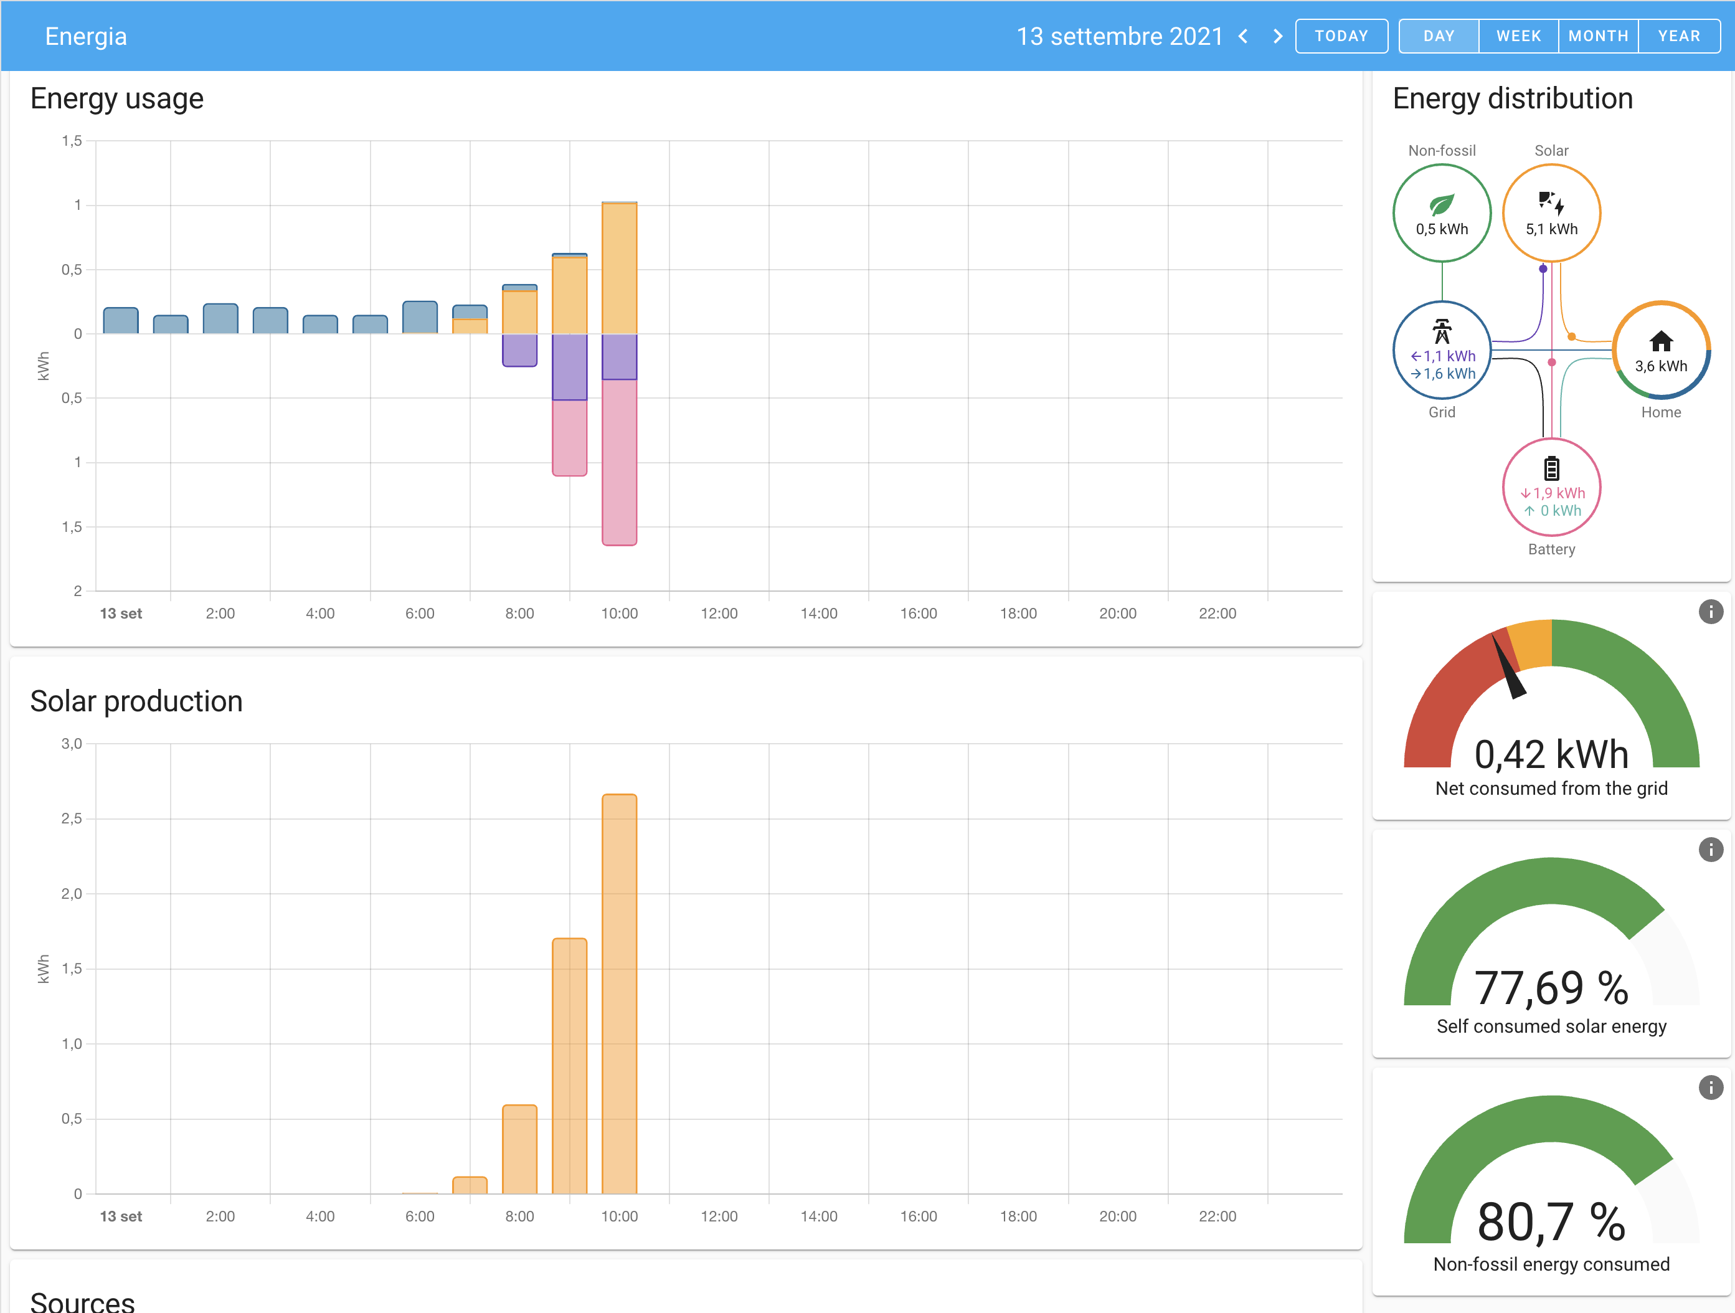This screenshot has height=1313, width=1735.
Task: Click the Non-fossil leaf icon
Action: [x=1441, y=205]
